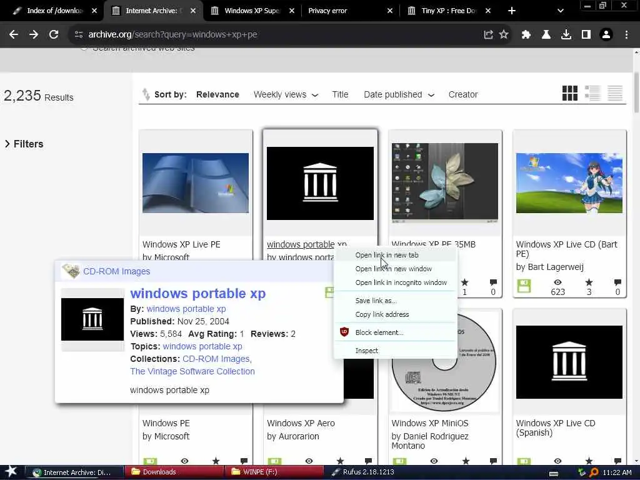Open a new browser tab

click(x=512, y=11)
